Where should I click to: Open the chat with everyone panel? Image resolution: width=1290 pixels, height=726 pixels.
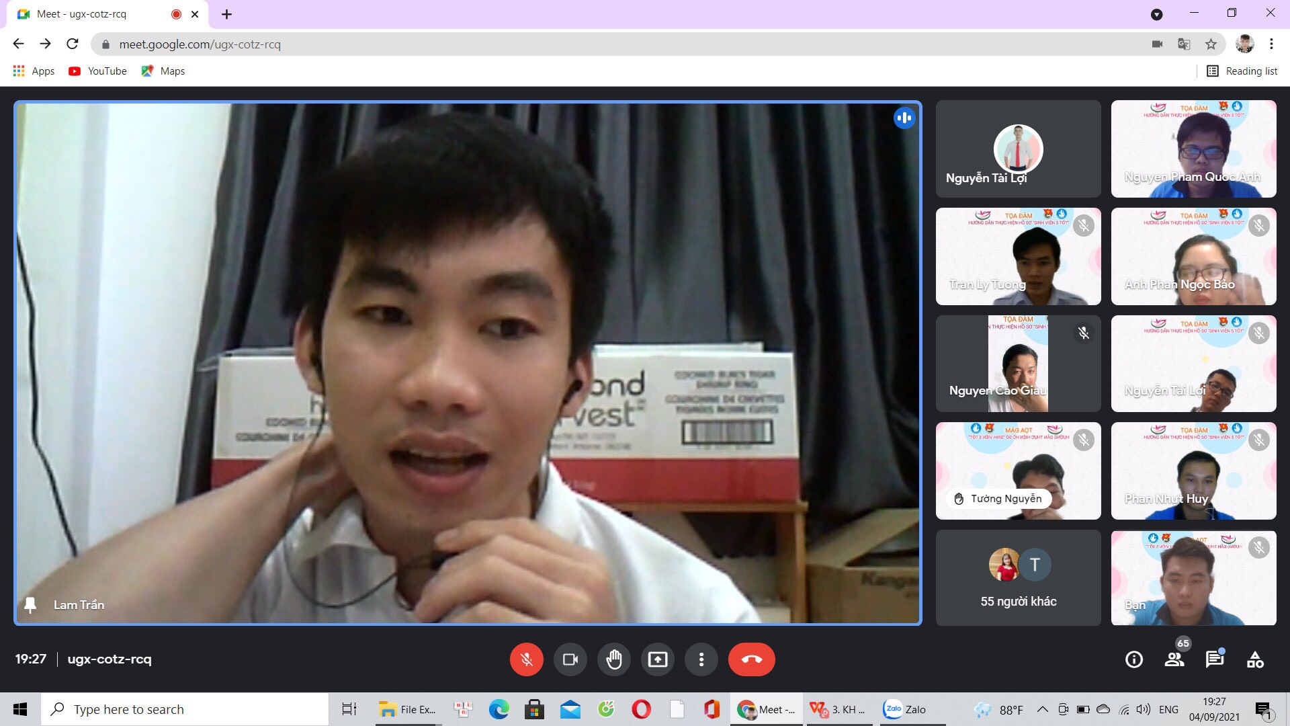(x=1214, y=659)
